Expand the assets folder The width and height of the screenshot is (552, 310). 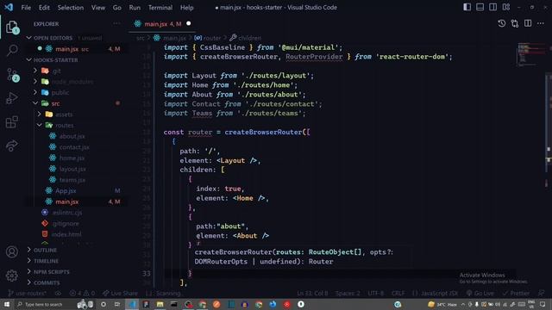click(x=64, y=115)
